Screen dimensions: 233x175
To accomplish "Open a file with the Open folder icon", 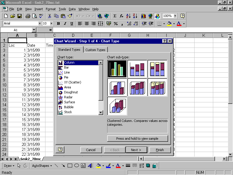I will (x=13, y=16).
